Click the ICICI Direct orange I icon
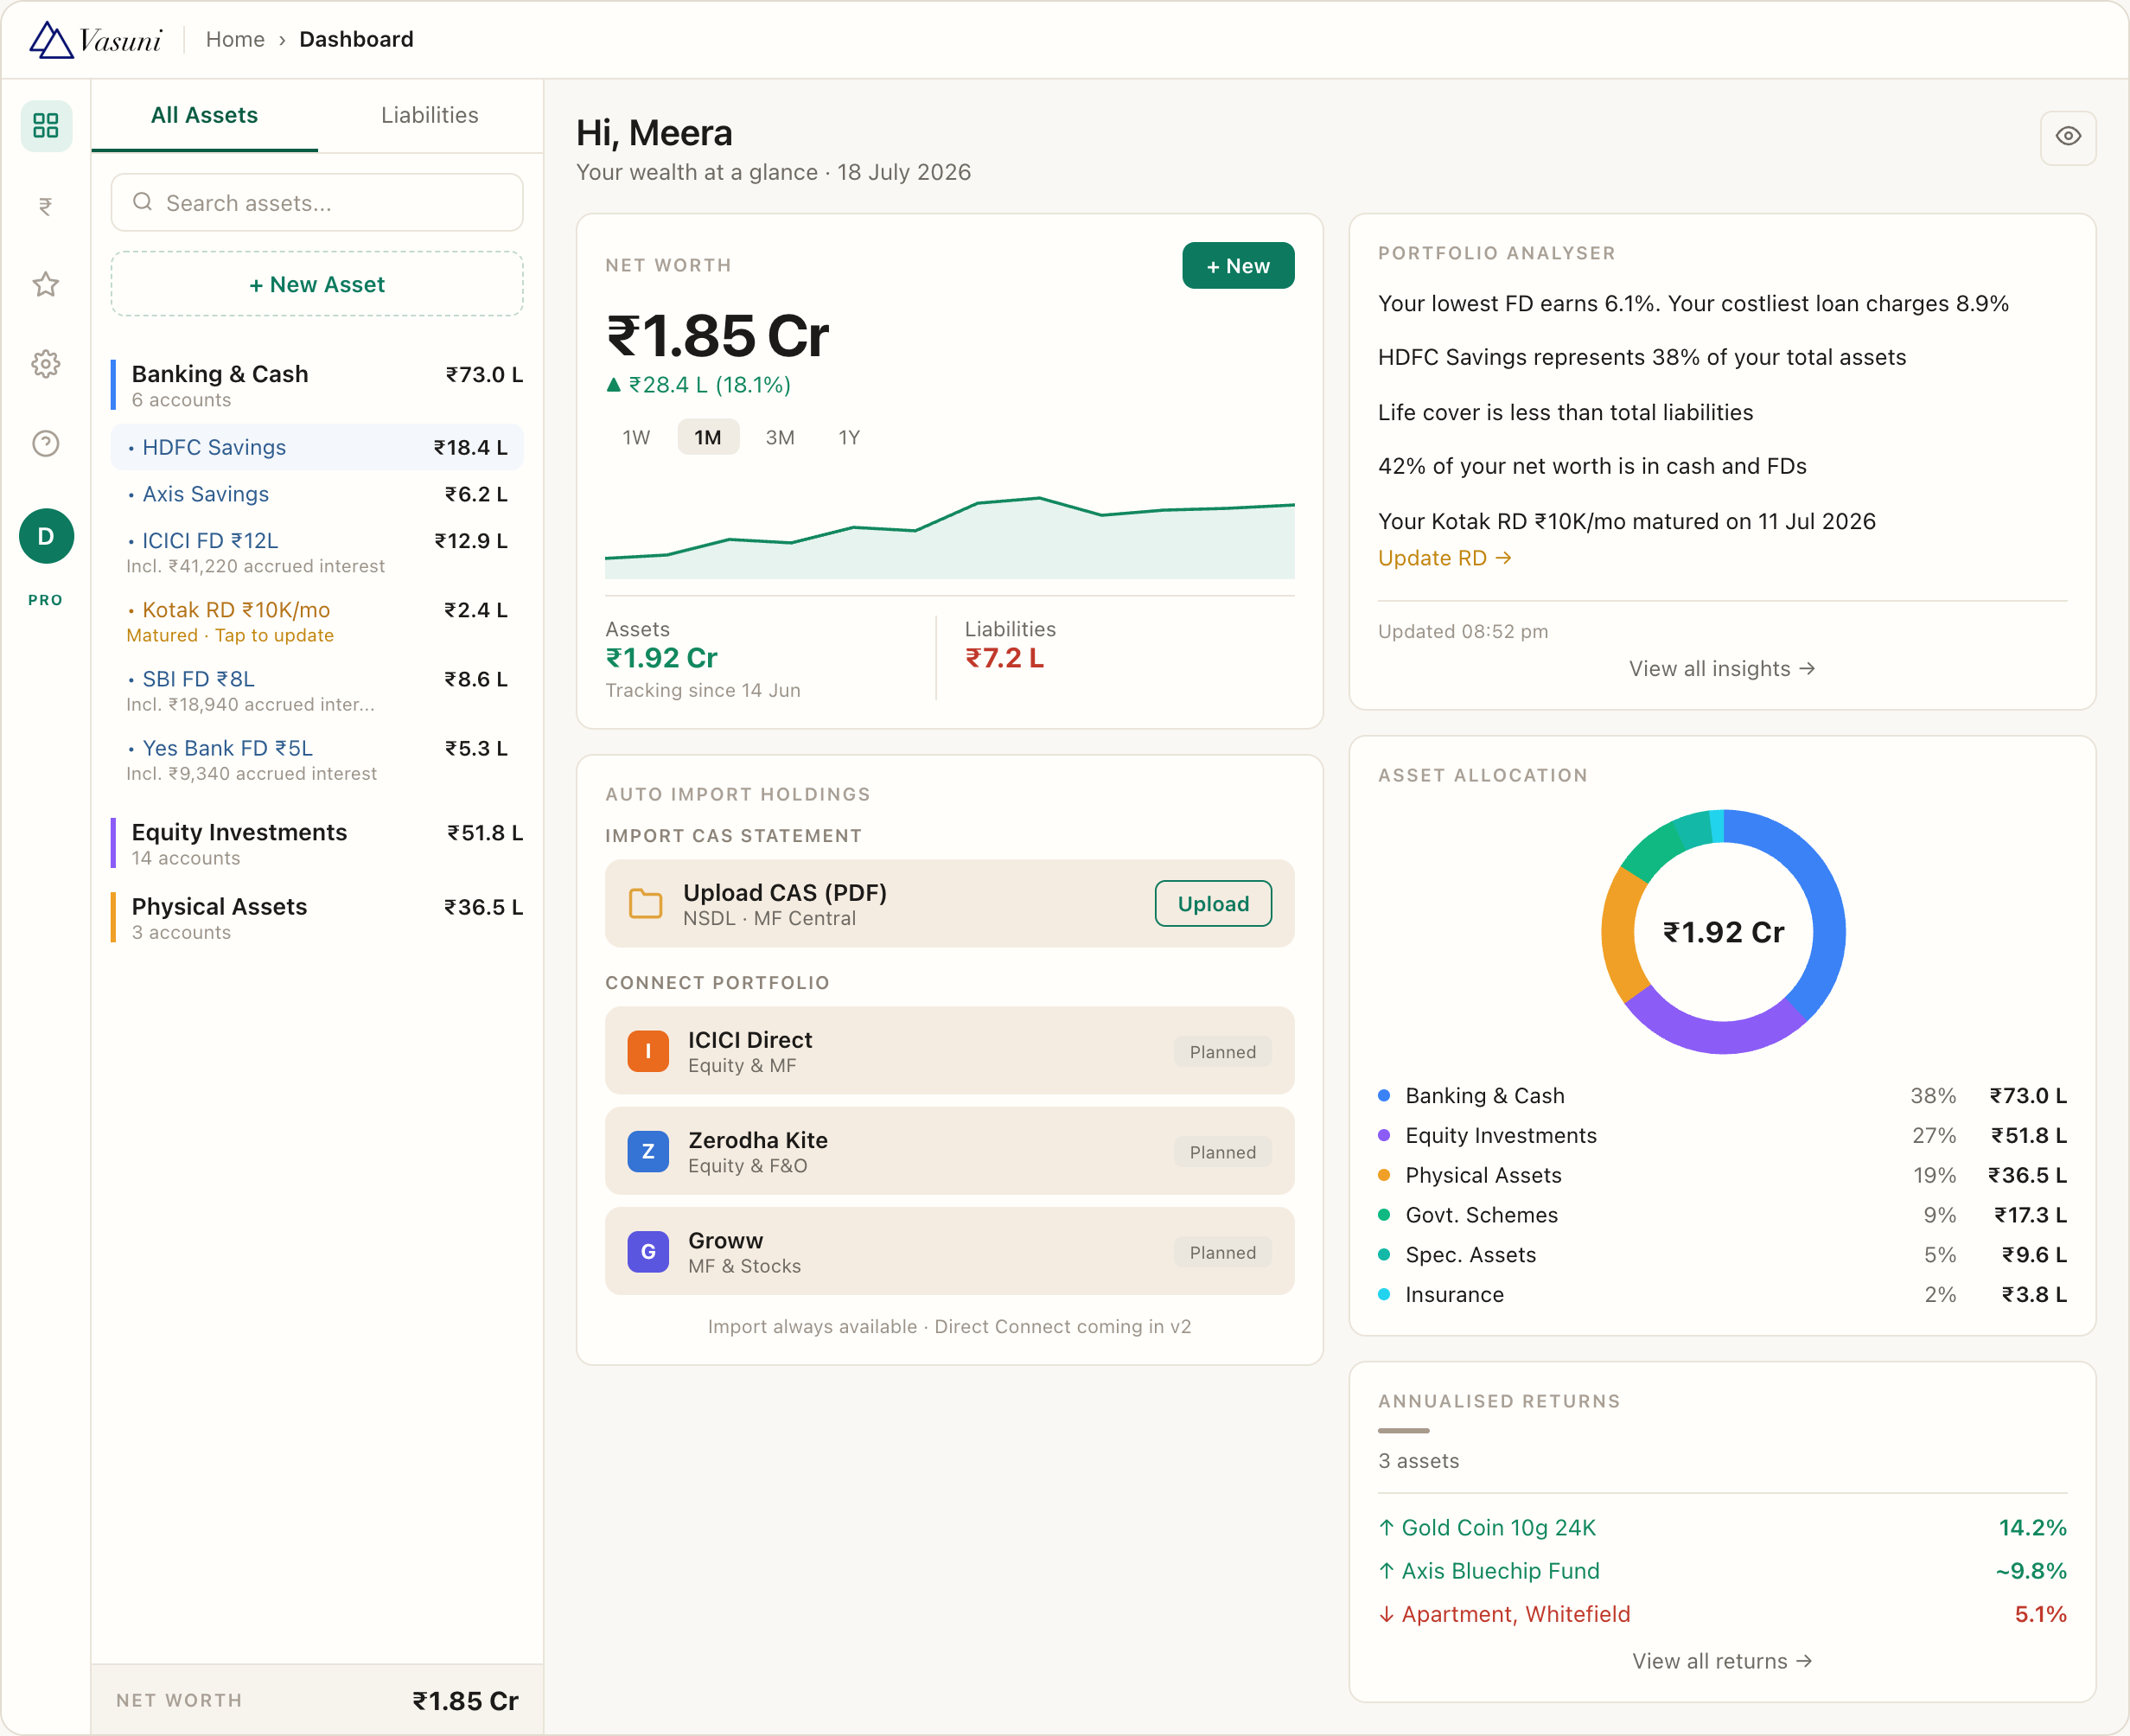Screen dimensions: 2130x1736 coord(648,1051)
